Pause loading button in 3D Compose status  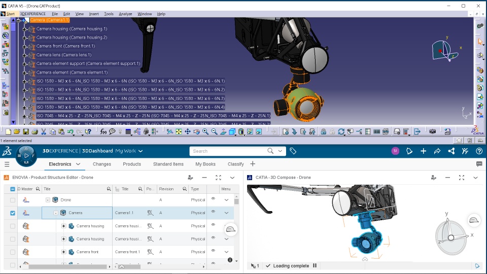(x=315, y=265)
